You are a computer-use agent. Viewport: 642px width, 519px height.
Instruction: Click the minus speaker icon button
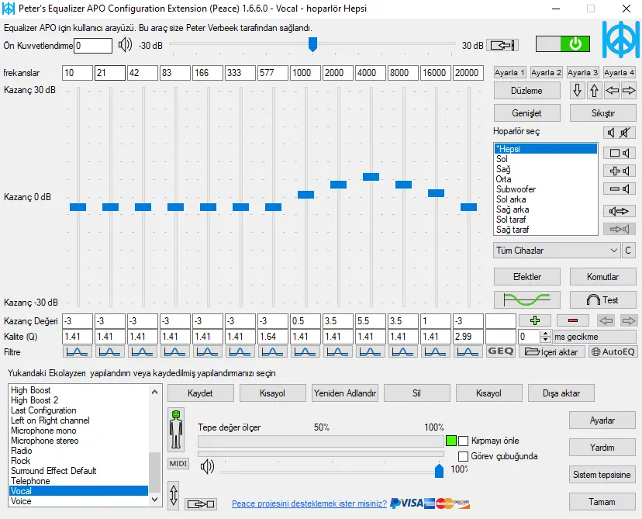(x=619, y=189)
